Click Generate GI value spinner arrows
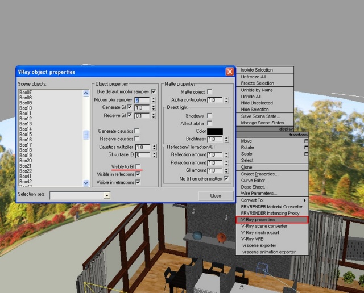Image resolution: width=364 pixels, height=293 pixels. click(x=154, y=108)
